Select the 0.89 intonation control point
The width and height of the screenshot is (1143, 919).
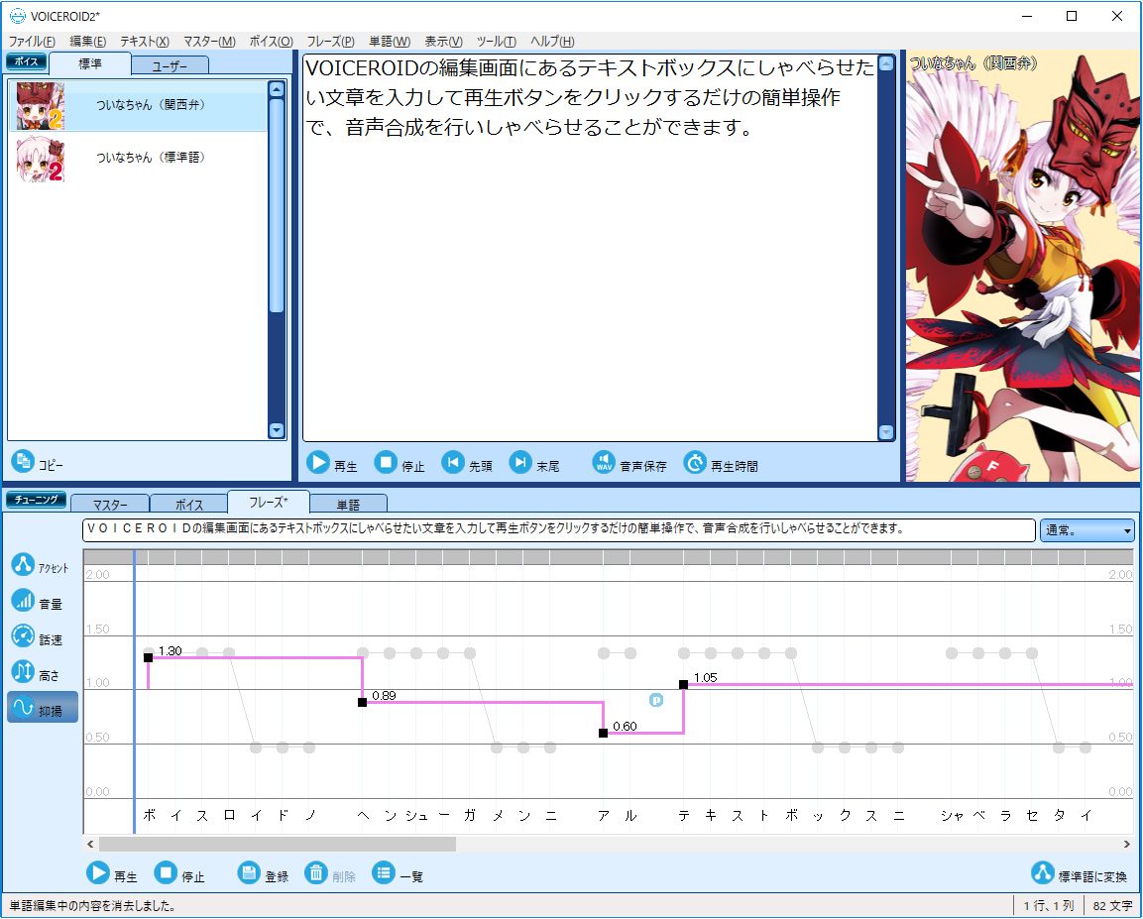(362, 702)
